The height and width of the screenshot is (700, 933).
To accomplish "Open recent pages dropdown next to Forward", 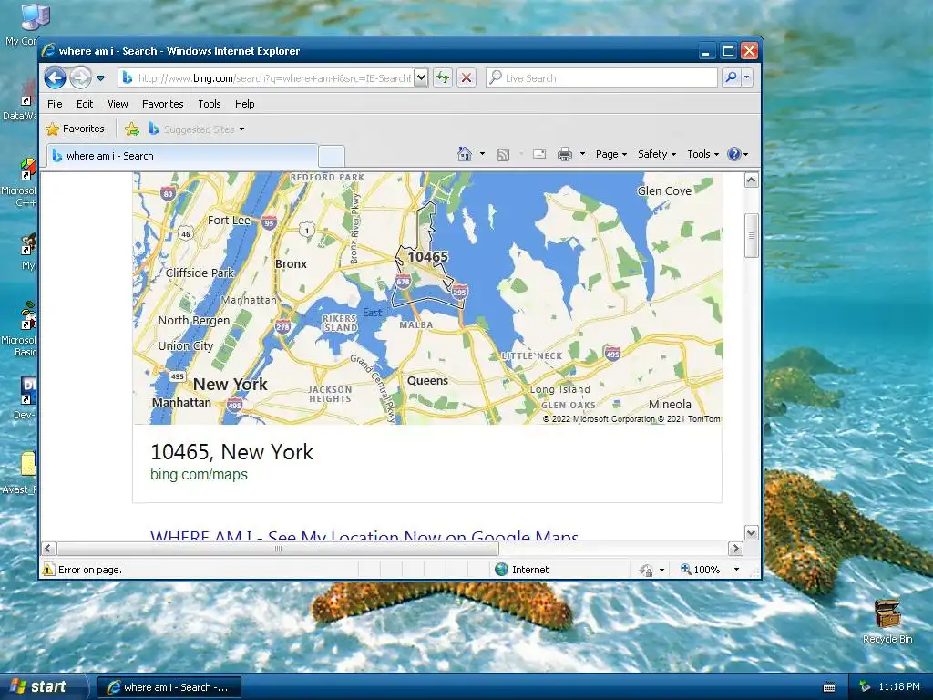I will 100,78.
